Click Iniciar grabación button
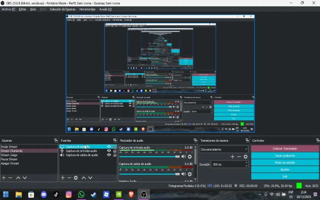The height and width of the screenshot is (200, 320). [285, 156]
